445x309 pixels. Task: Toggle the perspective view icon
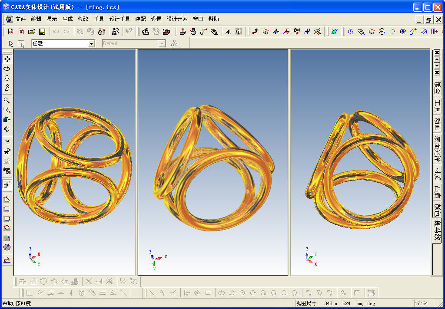[x=7, y=184]
